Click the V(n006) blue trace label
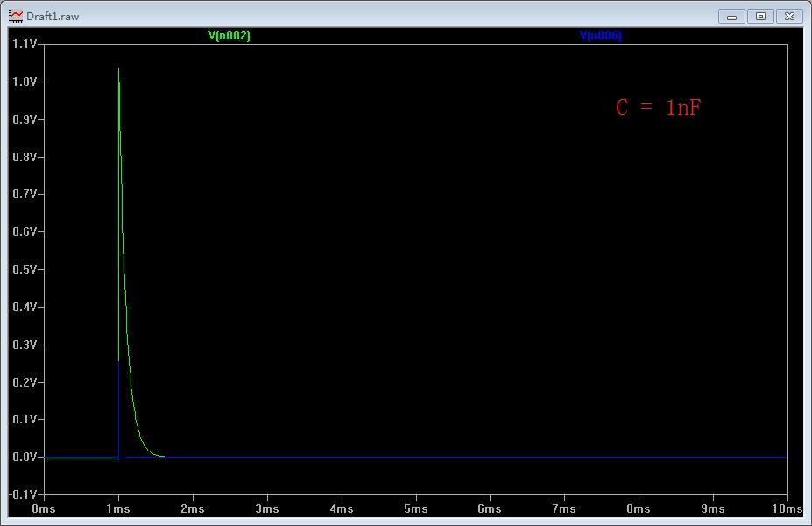Screen dimensions: 812x526 (x=600, y=35)
